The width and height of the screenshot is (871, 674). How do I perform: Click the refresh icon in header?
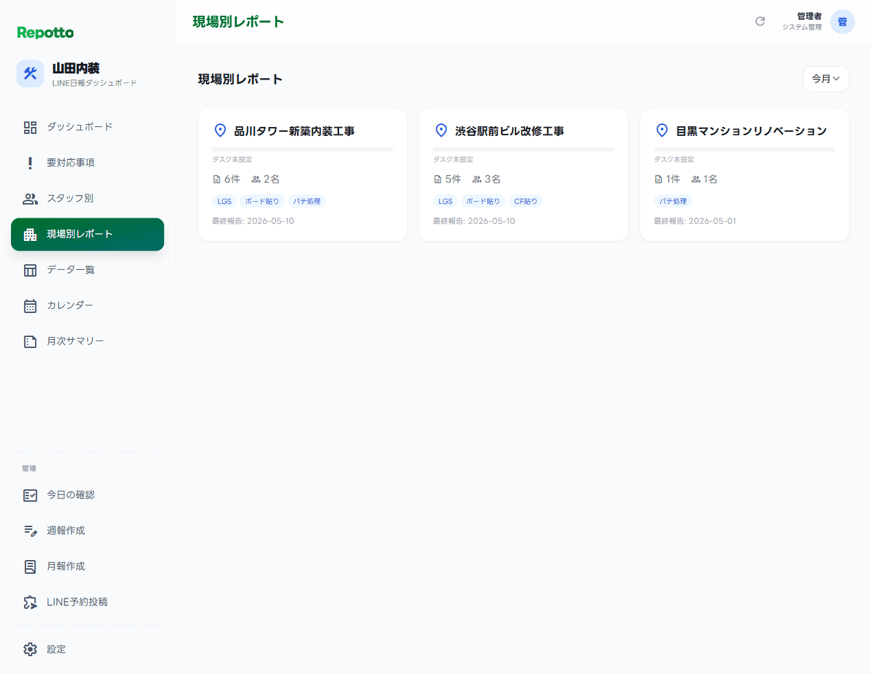[x=760, y=21]
